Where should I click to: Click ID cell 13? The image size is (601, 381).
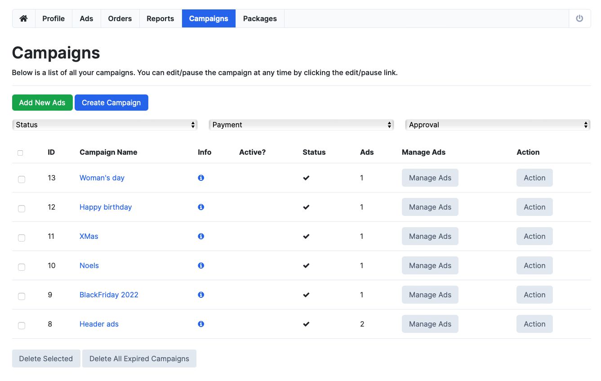coord(52,178)
